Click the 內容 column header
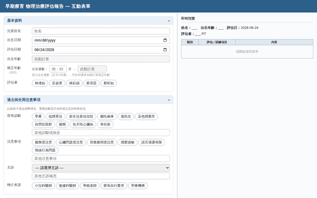This screenshot has height=198, width=317. pos(274,42)
